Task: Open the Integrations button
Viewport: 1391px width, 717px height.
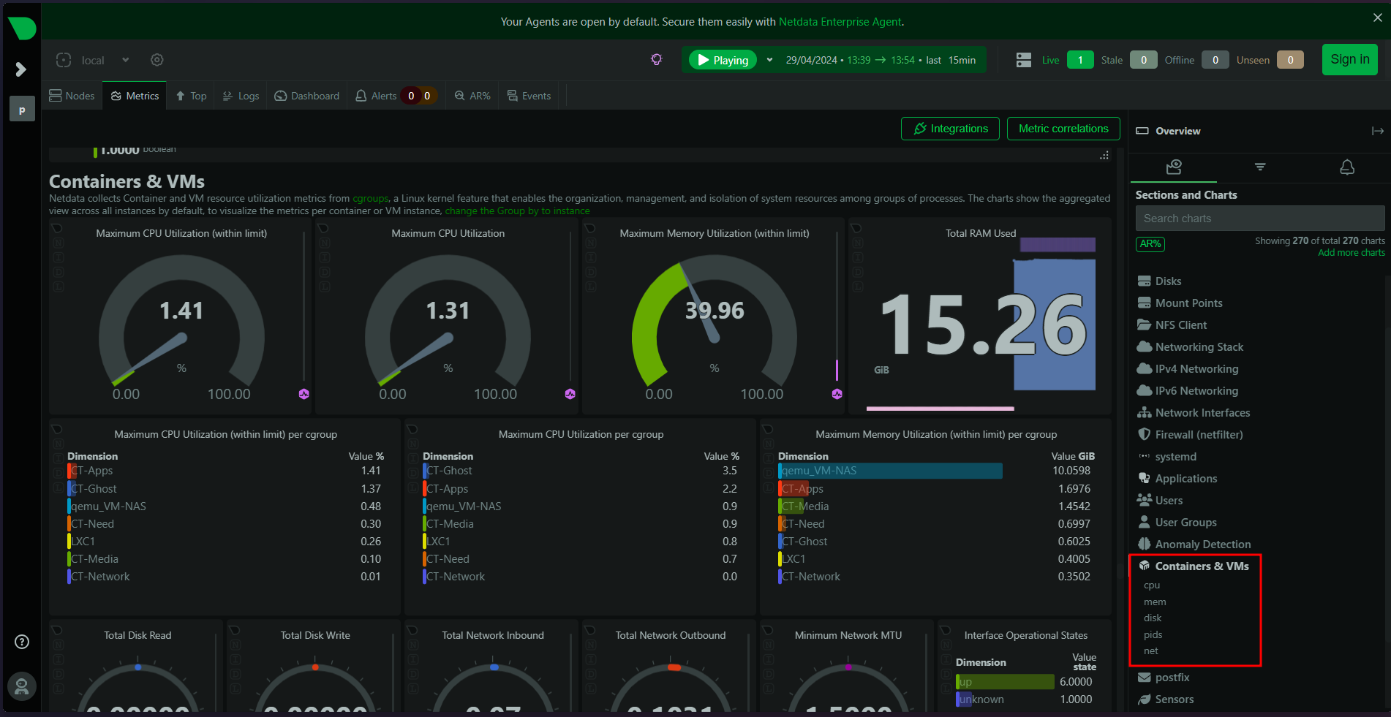Action: click(x=950, y=129)
